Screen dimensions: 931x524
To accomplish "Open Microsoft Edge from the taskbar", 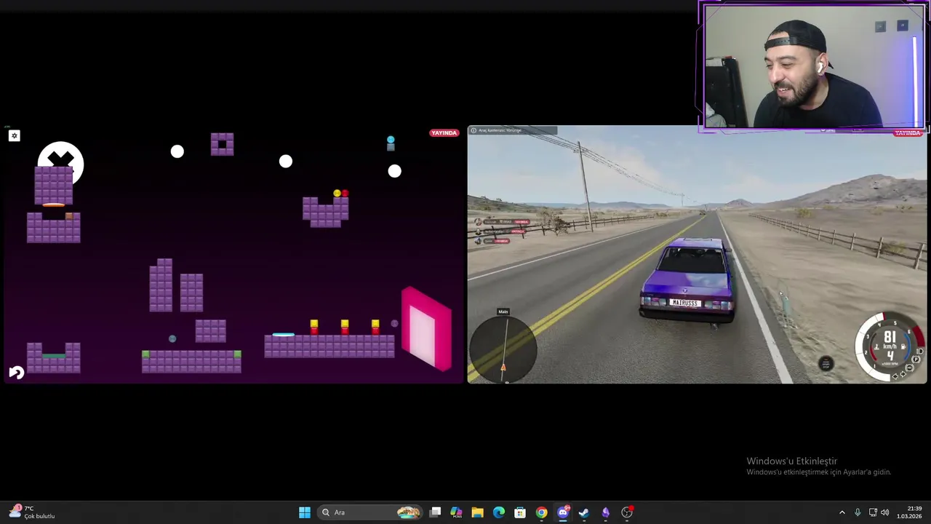I will [x=498, y=512].
